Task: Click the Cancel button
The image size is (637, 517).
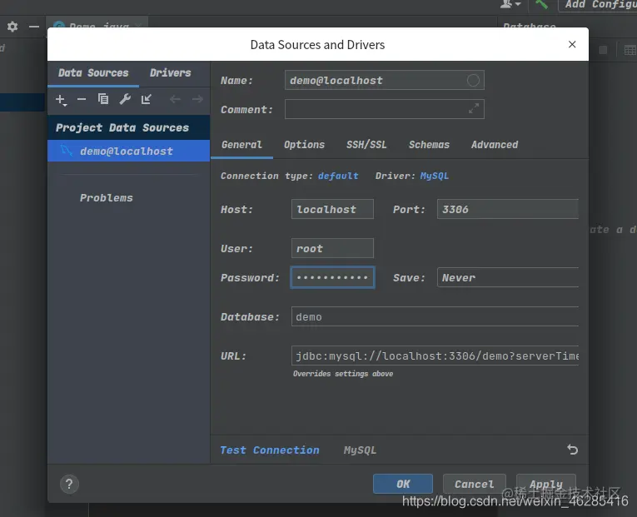Action: pyautogui.click(x=474, y=484)
